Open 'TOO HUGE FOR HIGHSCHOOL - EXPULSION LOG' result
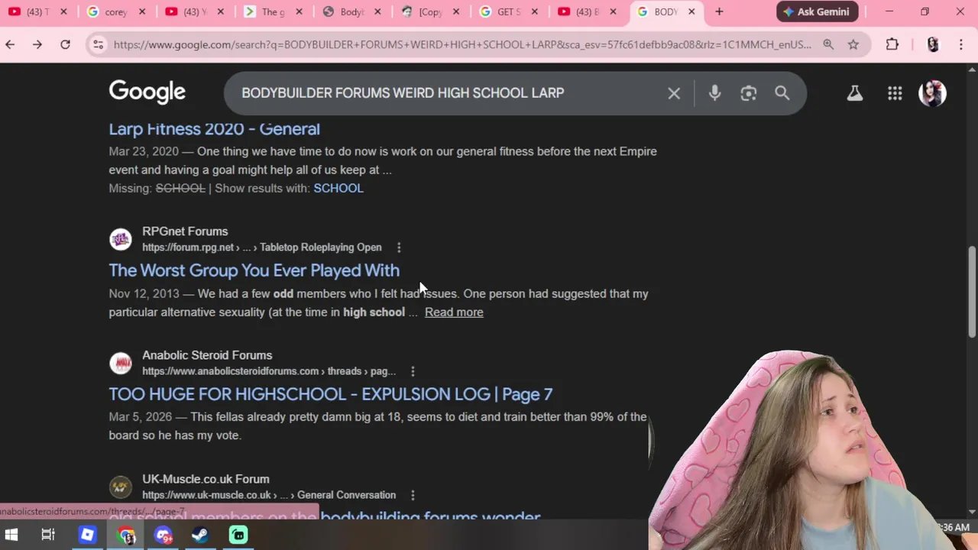This screenshot has width=978, height=550. 330,394
